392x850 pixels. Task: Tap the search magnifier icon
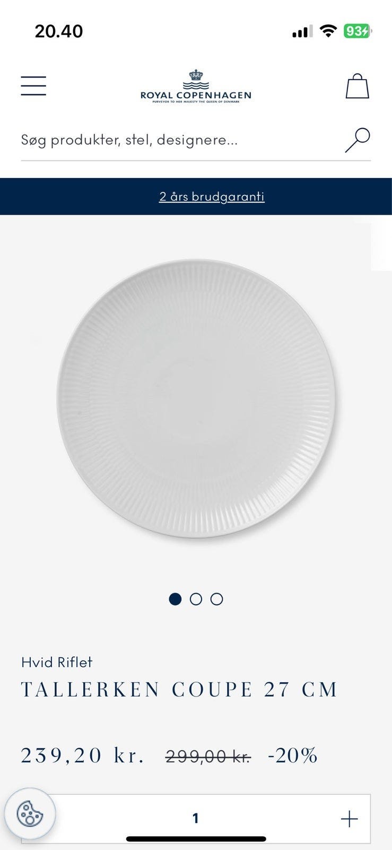[x=358, y=140]
